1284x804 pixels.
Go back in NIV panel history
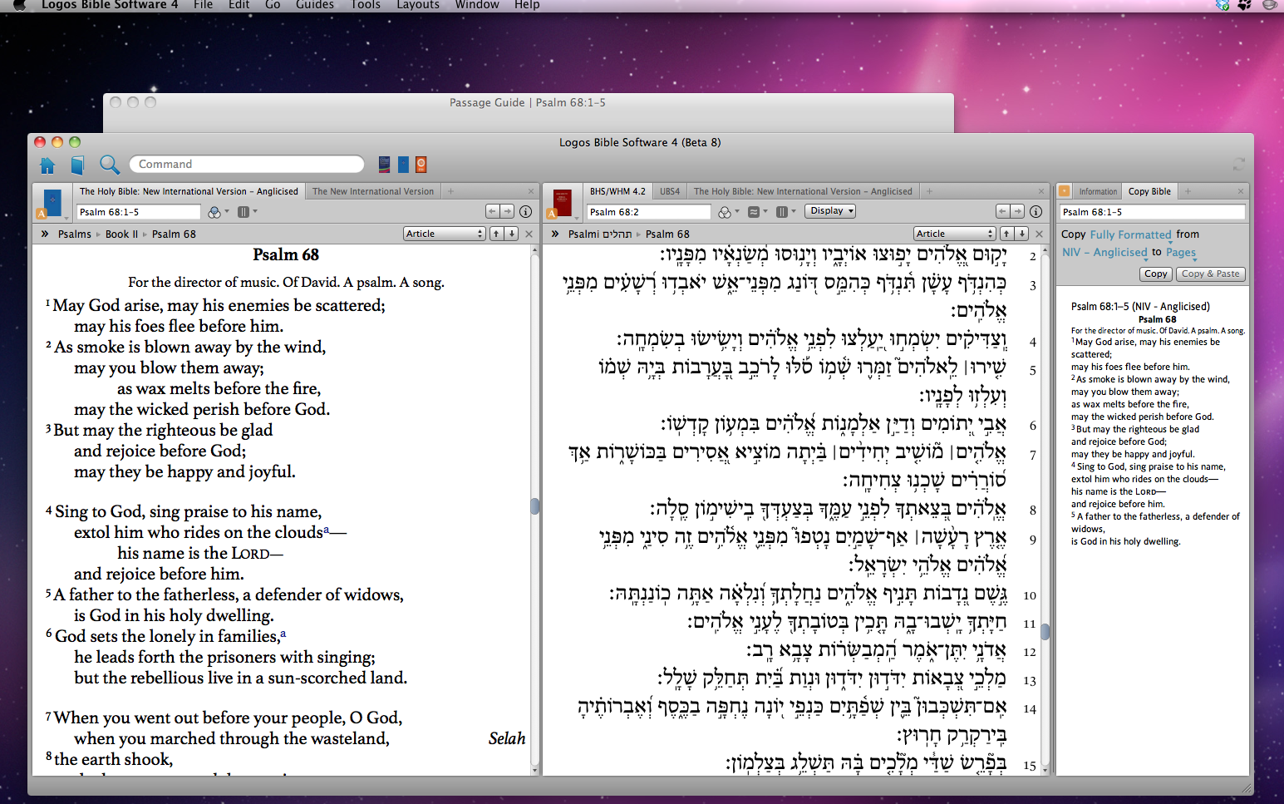pyautogui.click(x=493, y=211)
